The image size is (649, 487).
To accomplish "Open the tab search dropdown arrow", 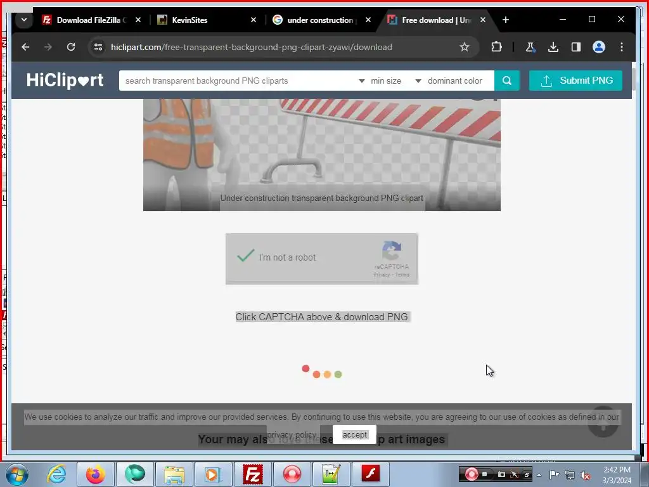I will (x=24, y=20).
